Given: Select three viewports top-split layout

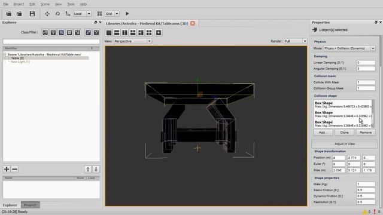Looking at the screenshot, I should 133,32.
